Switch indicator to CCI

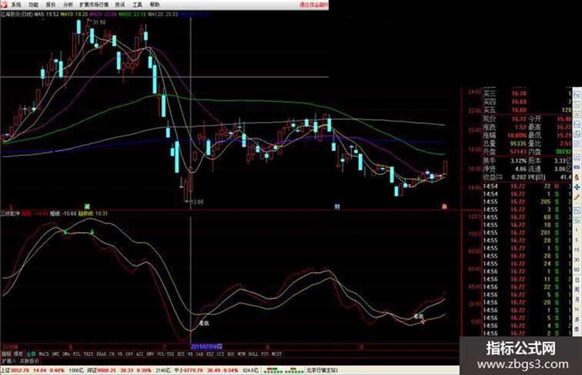pyautogui.click(x=220, y=354)
